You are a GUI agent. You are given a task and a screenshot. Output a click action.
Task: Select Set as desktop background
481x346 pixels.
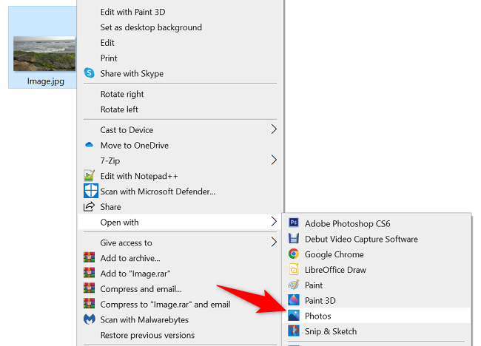[x=151, y=27]
